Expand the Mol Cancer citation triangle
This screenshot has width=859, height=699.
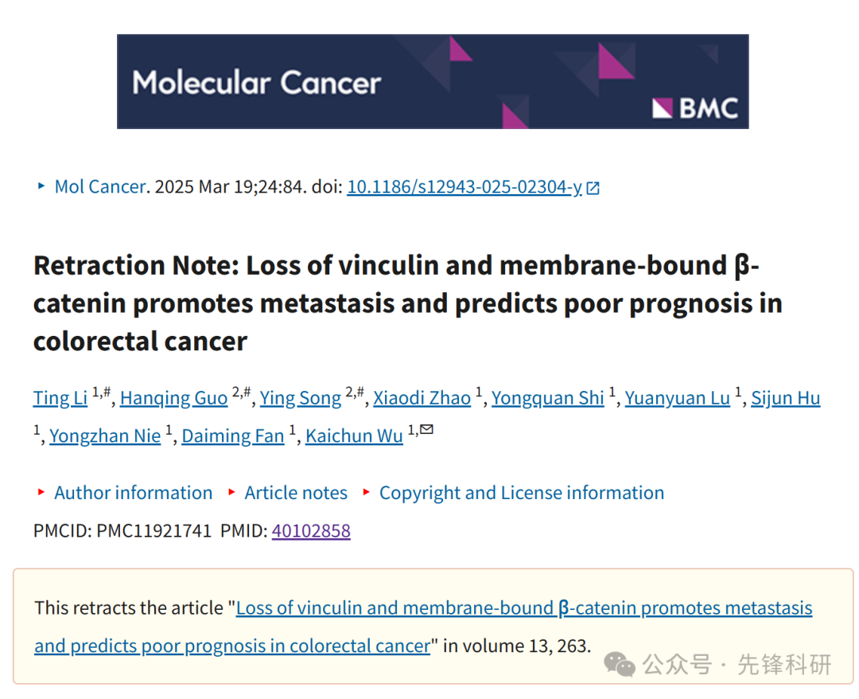tap(41, 185)
